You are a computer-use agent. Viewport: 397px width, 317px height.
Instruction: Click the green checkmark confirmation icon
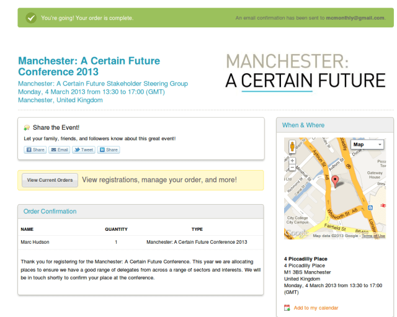[30, 18]
